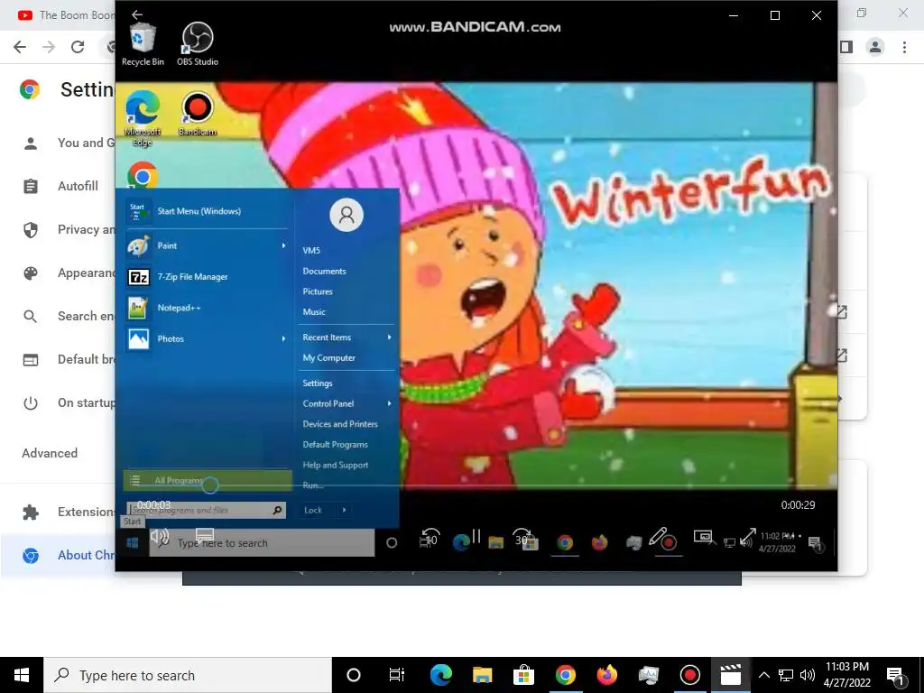Close the video player window
924x693 pixels.
816,15
